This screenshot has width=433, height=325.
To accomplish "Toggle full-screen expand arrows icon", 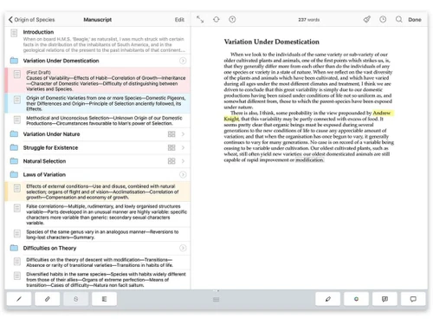I will coord(200,19).
